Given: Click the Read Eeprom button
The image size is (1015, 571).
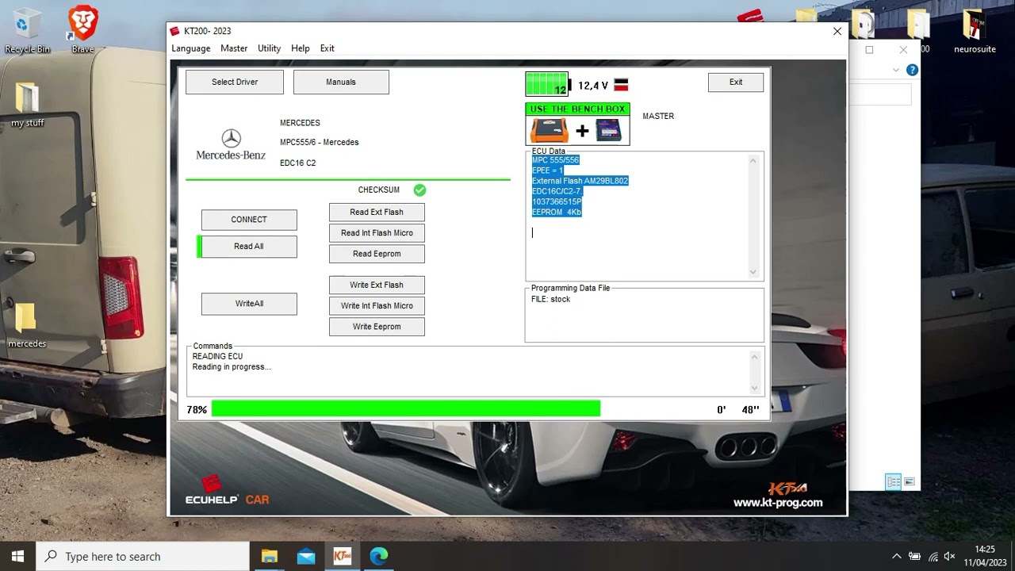Looking at the screenshot, I should pos(377,254).
